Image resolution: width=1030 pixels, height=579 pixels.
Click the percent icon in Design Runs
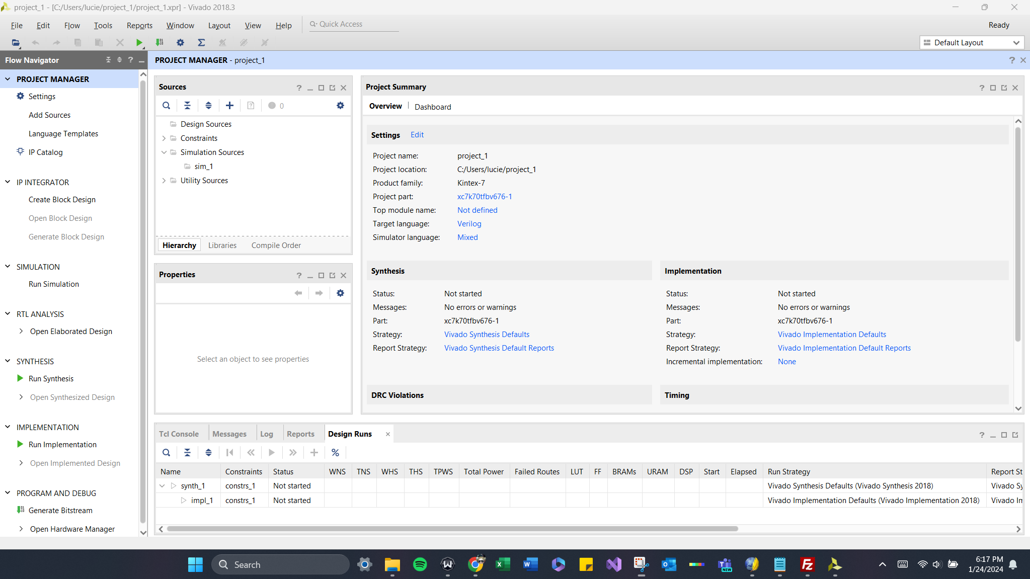click(335, 453)
